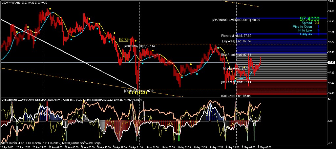Click the 97.55 price axis label
336x149 pixels.
click(x=331, y=52)
